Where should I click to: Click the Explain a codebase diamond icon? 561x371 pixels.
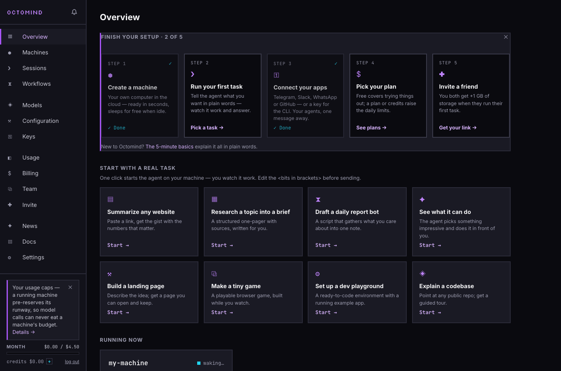[422, 273]
